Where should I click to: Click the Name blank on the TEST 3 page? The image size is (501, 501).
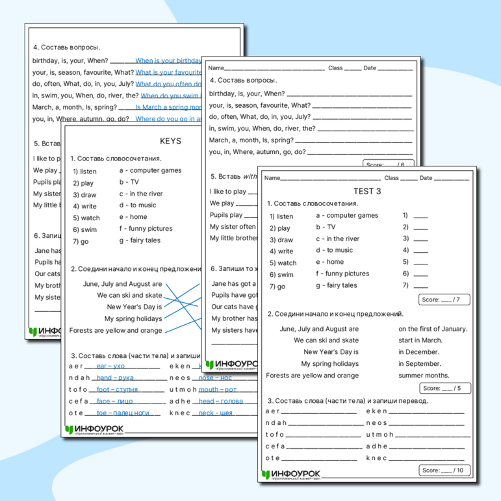[330, 178]
